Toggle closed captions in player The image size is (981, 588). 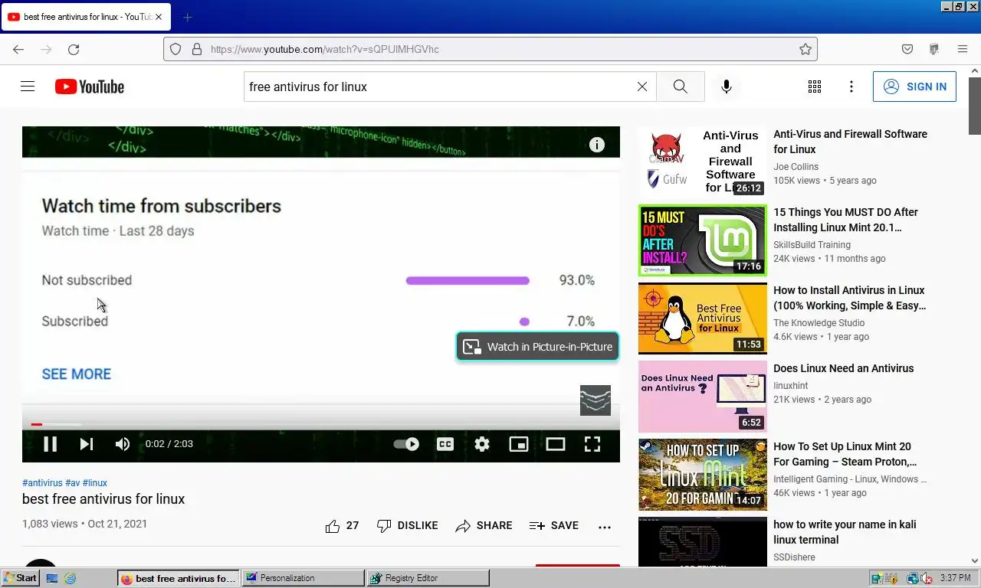[445, 444]
